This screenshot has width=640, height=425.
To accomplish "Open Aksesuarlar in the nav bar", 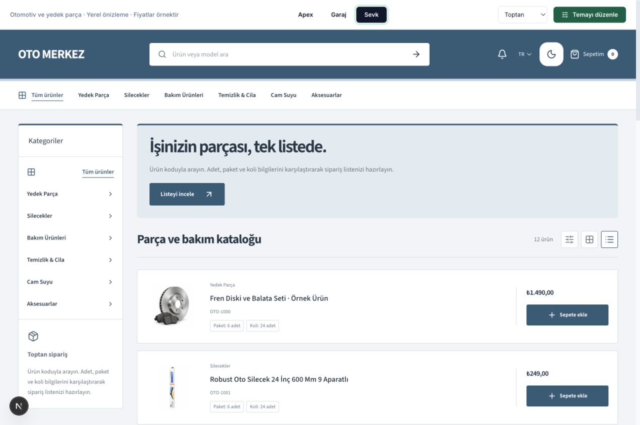I will 327,95.
